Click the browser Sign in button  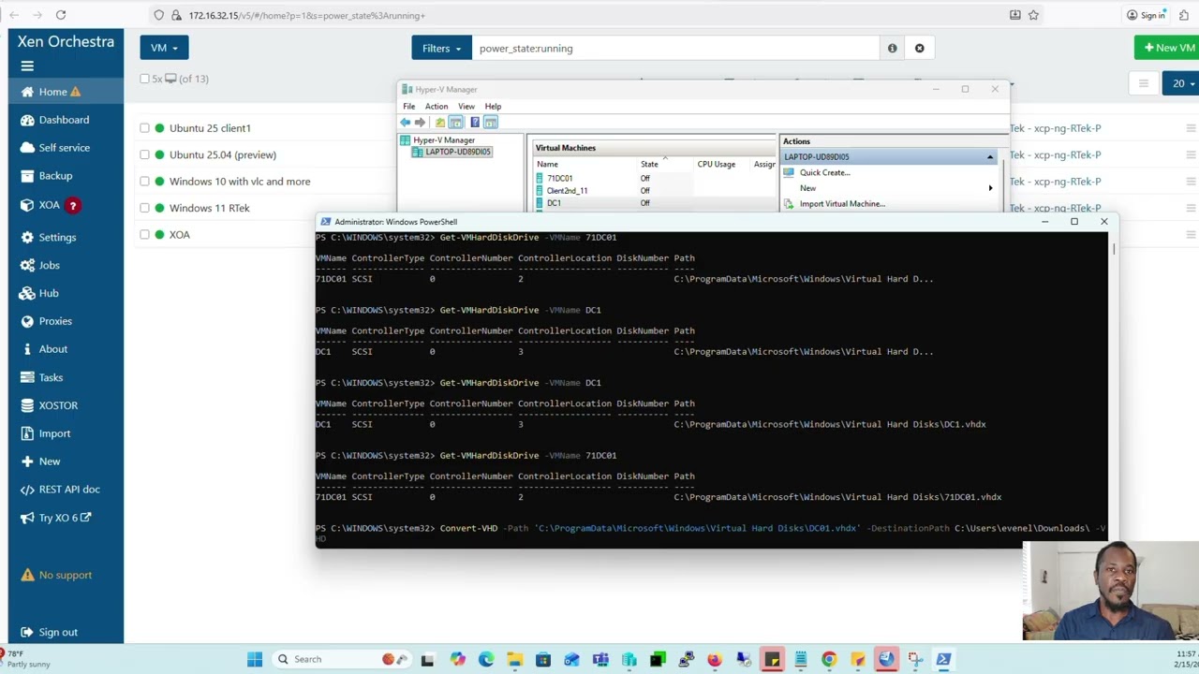[x=1147, y=15]
